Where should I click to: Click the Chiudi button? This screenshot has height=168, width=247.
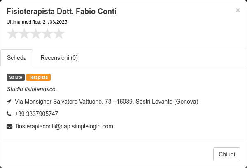point(227,154)
